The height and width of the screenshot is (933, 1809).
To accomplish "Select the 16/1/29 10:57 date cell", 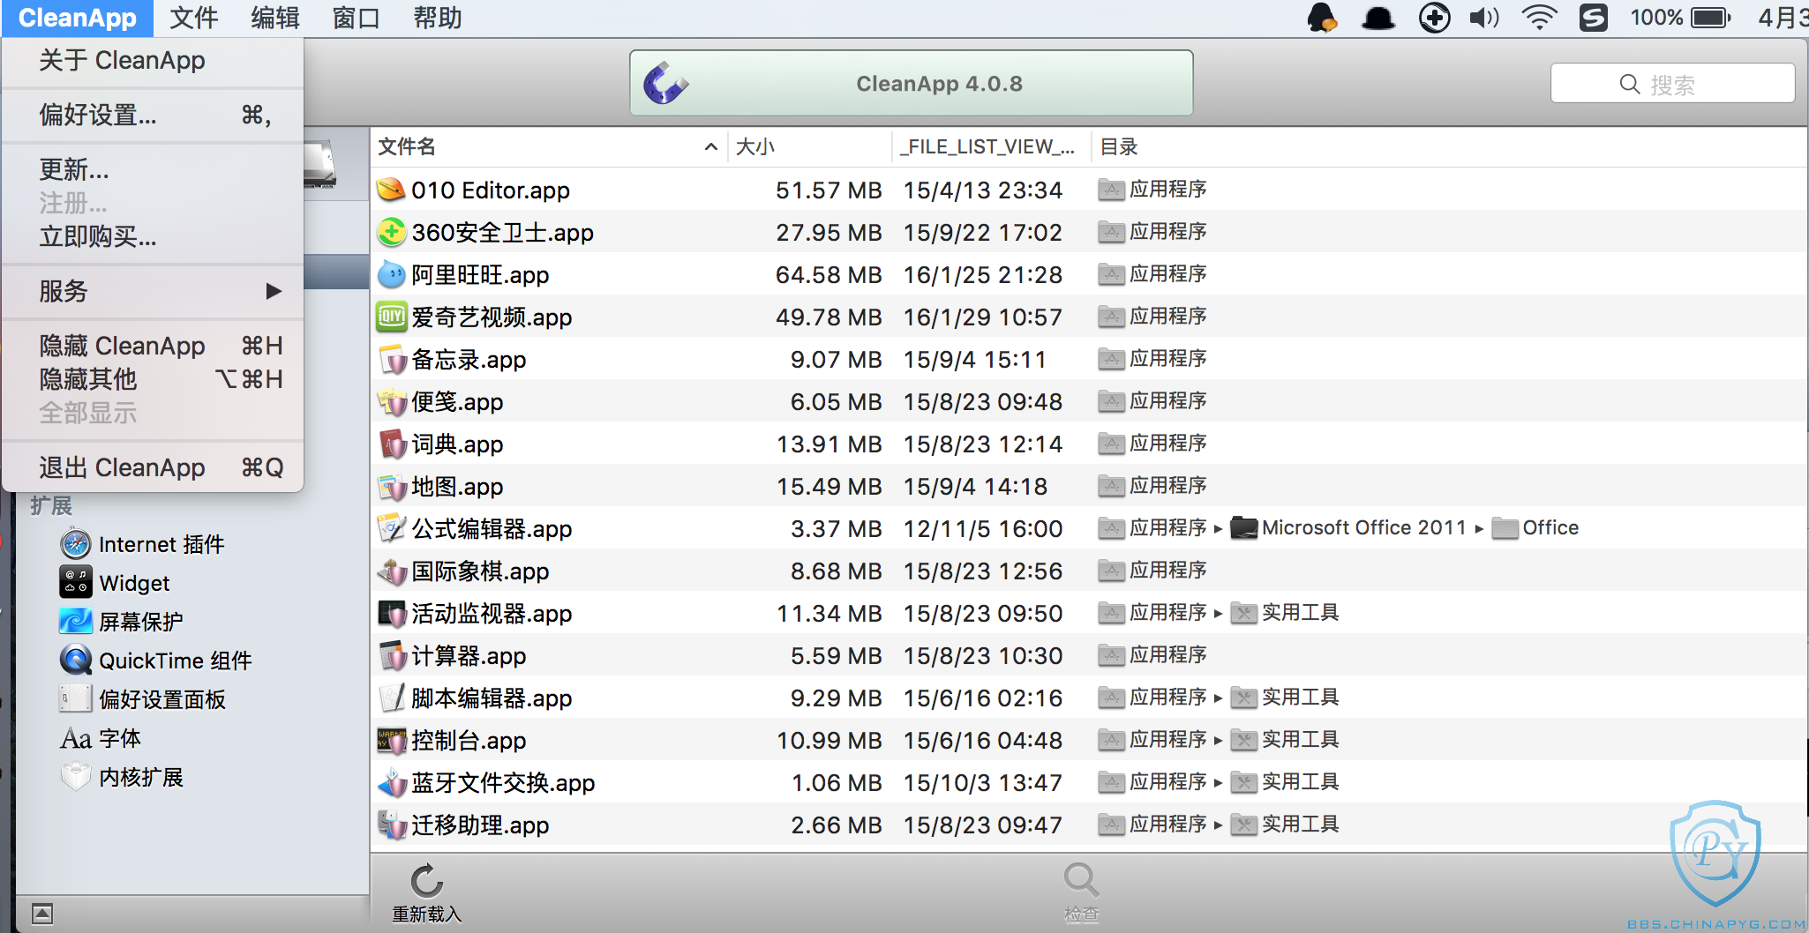I will (x=982, y=317).
